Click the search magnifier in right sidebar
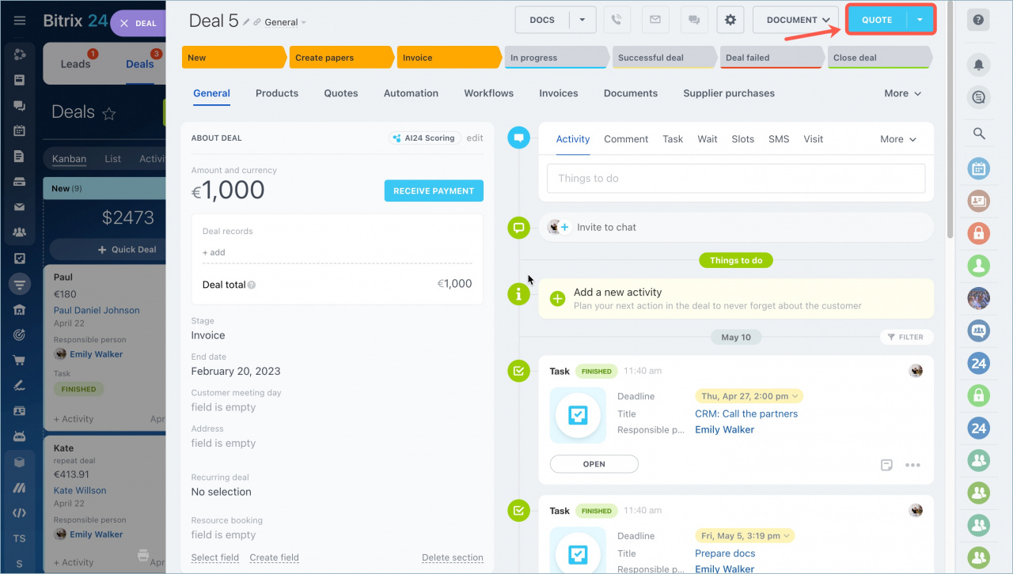The height and width of the screenshot is (574, 1013). tap(979, 134)
